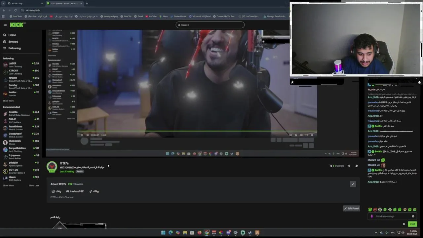Toggle fullscreen on the video player
The height and width of the screenshot is (238, 423).
[307, 135]
